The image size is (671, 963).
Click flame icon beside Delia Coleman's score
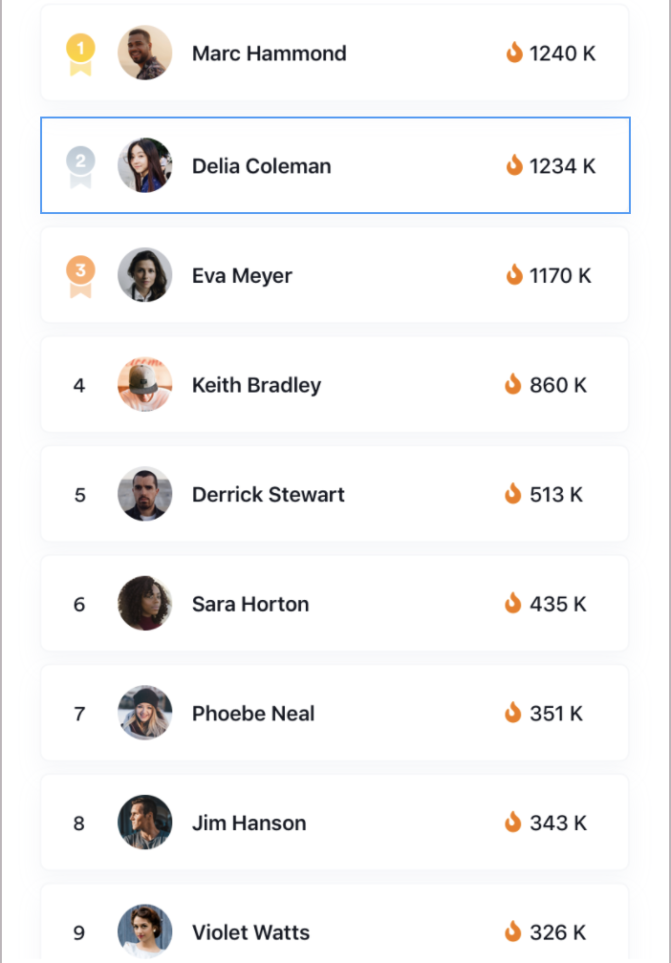click(x=514, y=165)
